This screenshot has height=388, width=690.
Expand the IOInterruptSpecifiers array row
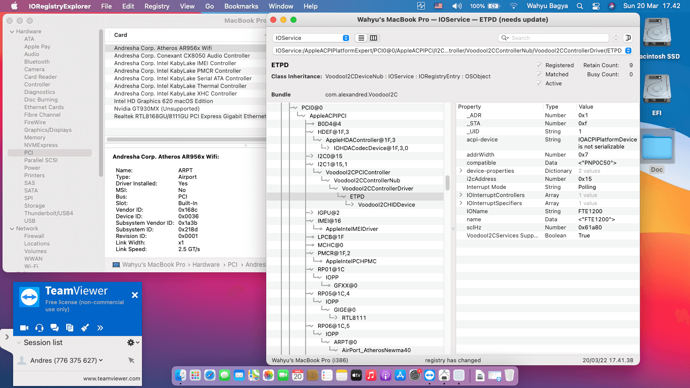point(461,203)
